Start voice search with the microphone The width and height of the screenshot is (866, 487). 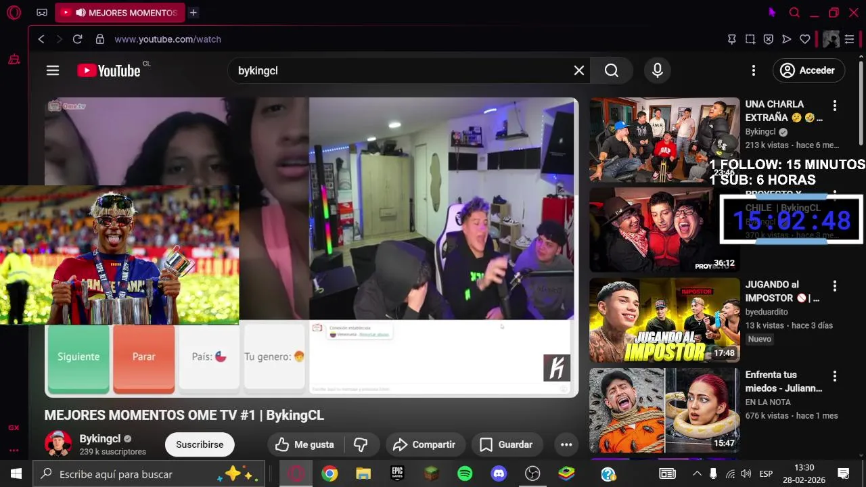tap(658, 70)
